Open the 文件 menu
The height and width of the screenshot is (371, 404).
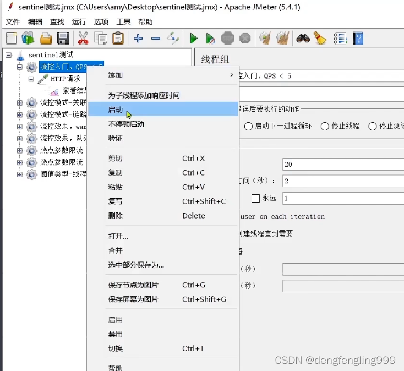click(x=13, y=22)
